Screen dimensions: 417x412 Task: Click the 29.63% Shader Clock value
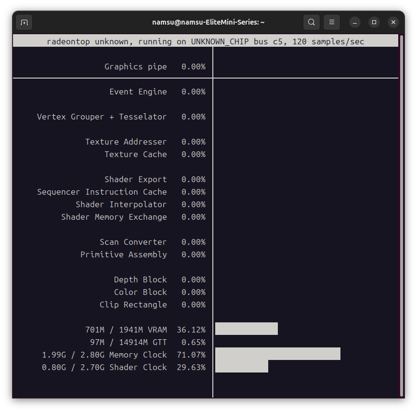coord(191,367)
